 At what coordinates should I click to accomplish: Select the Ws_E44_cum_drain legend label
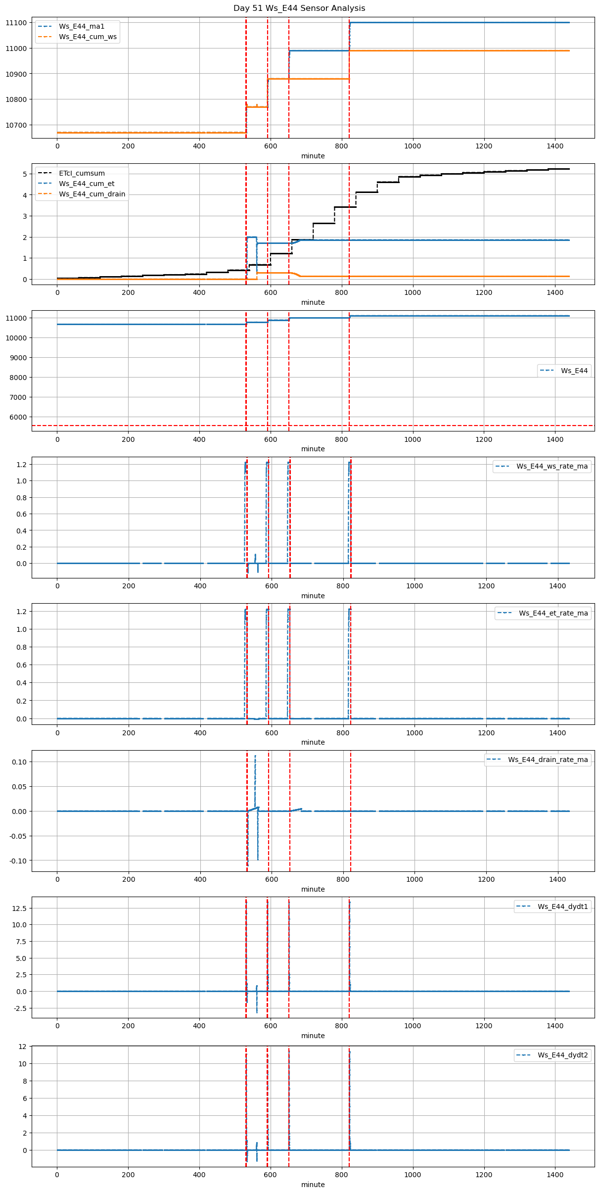point(92,194)
